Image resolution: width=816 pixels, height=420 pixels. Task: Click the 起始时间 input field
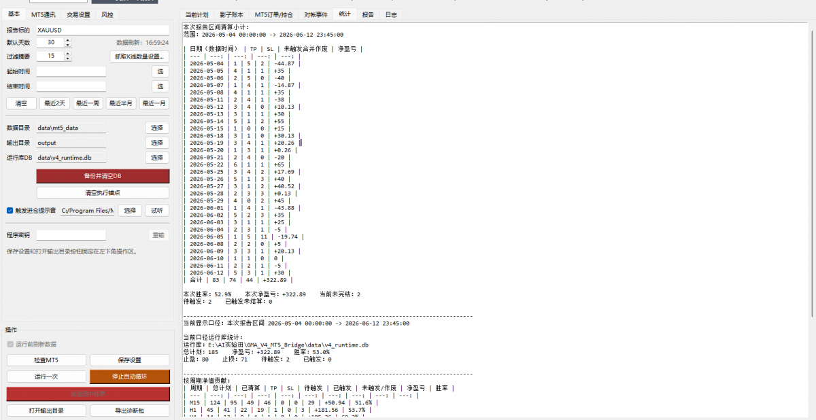71,71
